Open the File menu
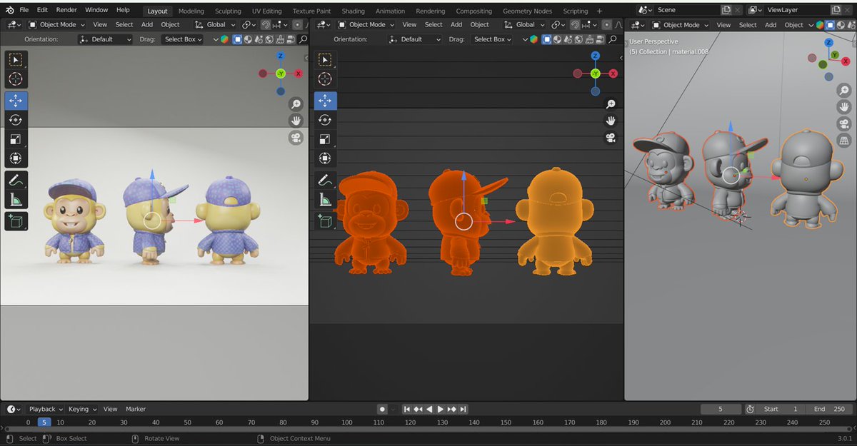 click(x=24, y=10)
